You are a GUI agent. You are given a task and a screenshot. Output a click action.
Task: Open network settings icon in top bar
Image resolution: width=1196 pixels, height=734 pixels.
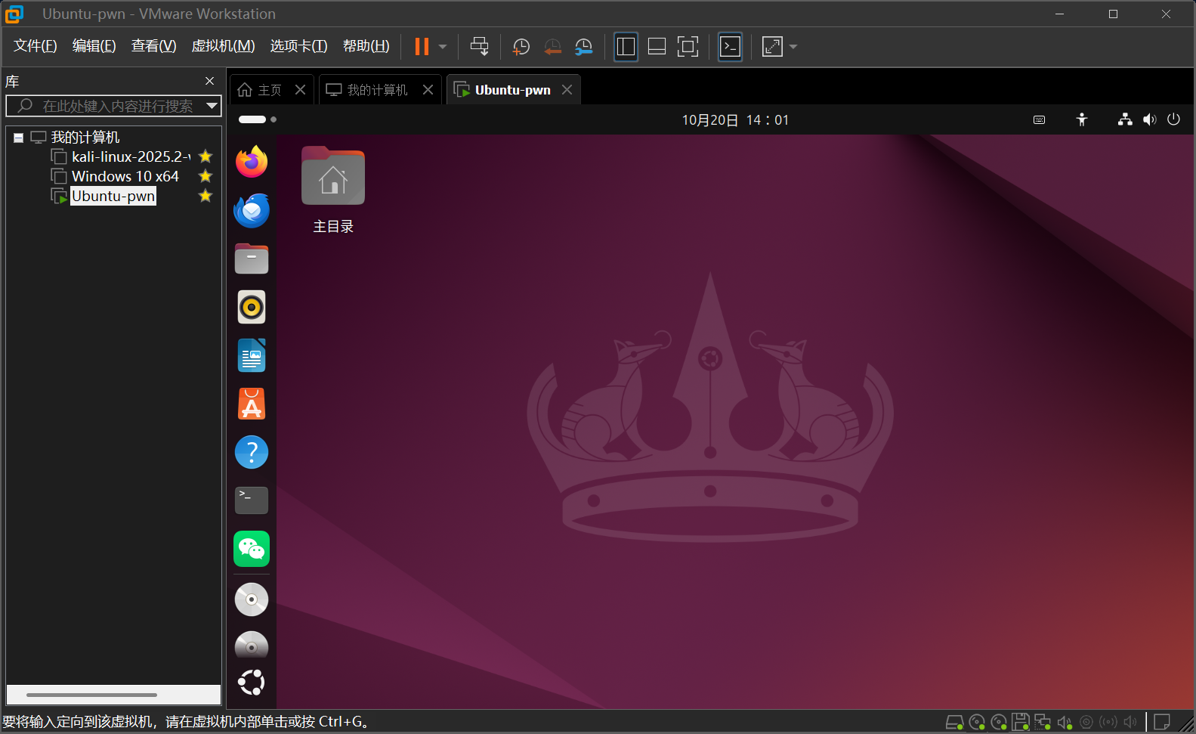tap(1125, 119)
